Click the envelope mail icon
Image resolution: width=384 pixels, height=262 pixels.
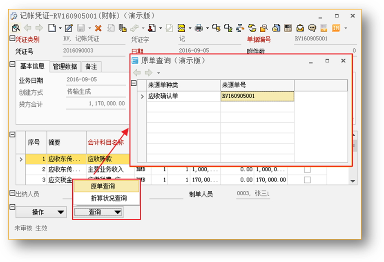pos(300,28)
